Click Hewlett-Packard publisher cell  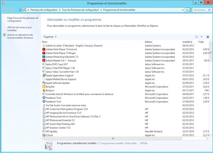(153, 131)
